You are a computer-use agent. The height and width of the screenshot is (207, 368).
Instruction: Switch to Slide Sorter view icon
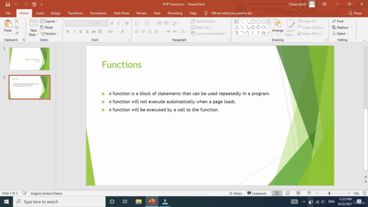pos(287,193)
